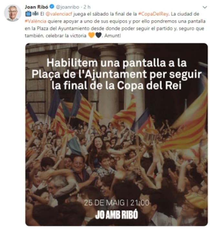Viewport: 210px width, 230px height.
Task: Open the attached crowd photo
Action: (x=117, y=135)
